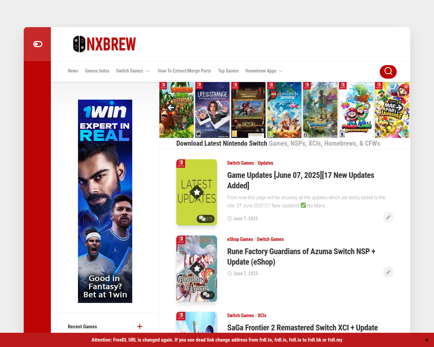The image size is (434, 347).
Task: Slide the game carousel to the previous item
Action: tap(171, 108)
